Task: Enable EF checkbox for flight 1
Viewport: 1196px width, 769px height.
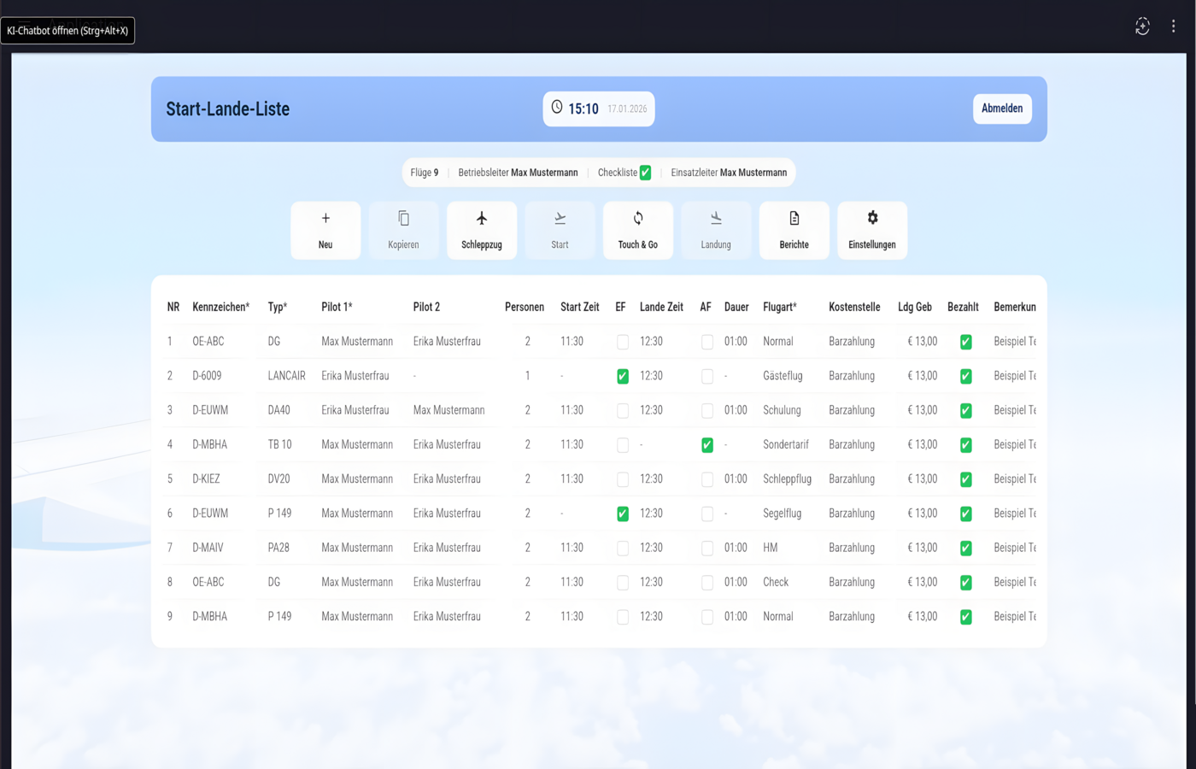Action: click(623, 342)
